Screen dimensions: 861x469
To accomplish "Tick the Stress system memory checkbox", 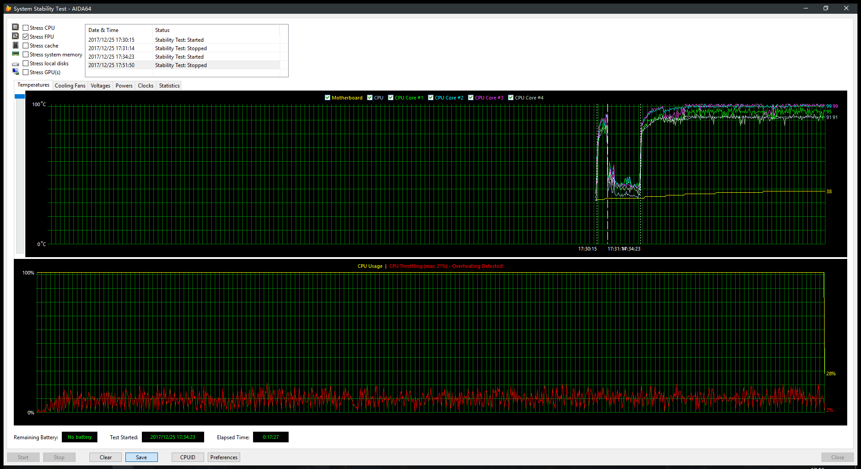I will point(26,55).
